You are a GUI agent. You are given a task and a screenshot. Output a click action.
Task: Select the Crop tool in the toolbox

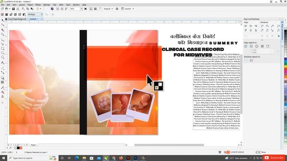(x=3, y=30)
